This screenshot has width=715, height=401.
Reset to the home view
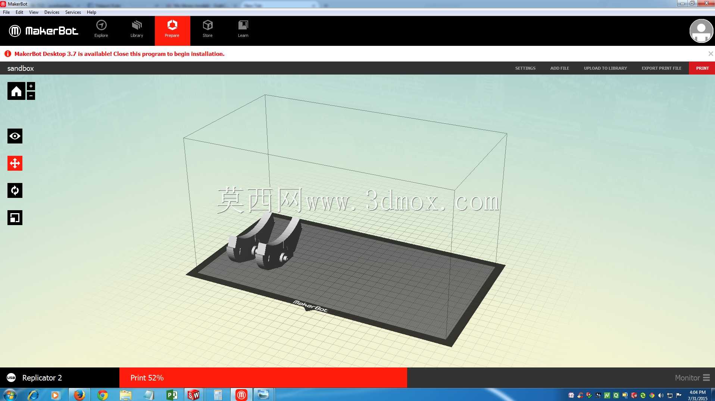click(16, 91)
